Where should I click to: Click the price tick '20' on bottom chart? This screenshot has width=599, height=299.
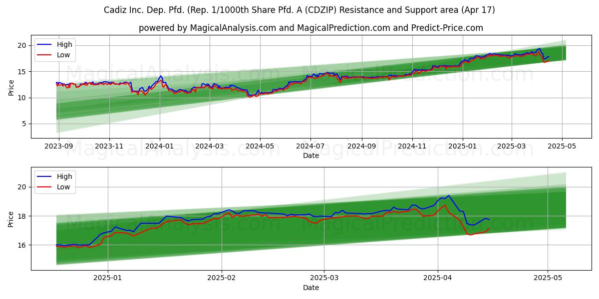(x=22, y=187)
